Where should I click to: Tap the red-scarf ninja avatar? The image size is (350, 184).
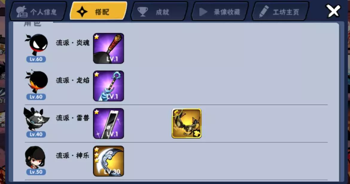coord(36,44)
